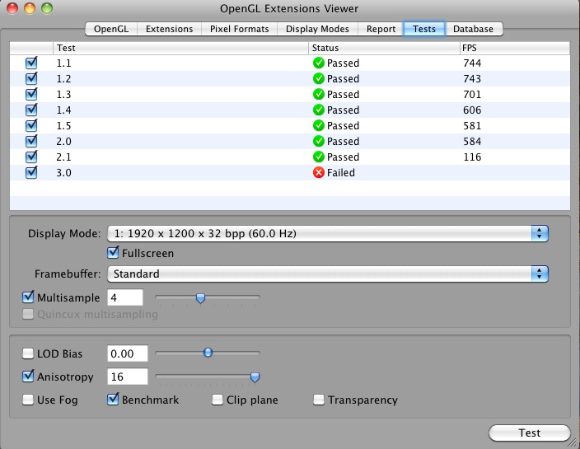
Task: Select the FPS value 606
Action: pos(472,110)
